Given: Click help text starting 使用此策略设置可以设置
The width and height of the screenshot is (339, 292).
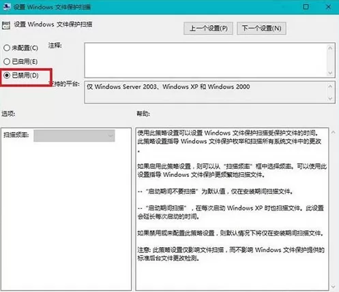Looking at the screenshot, I should [229, 142].
